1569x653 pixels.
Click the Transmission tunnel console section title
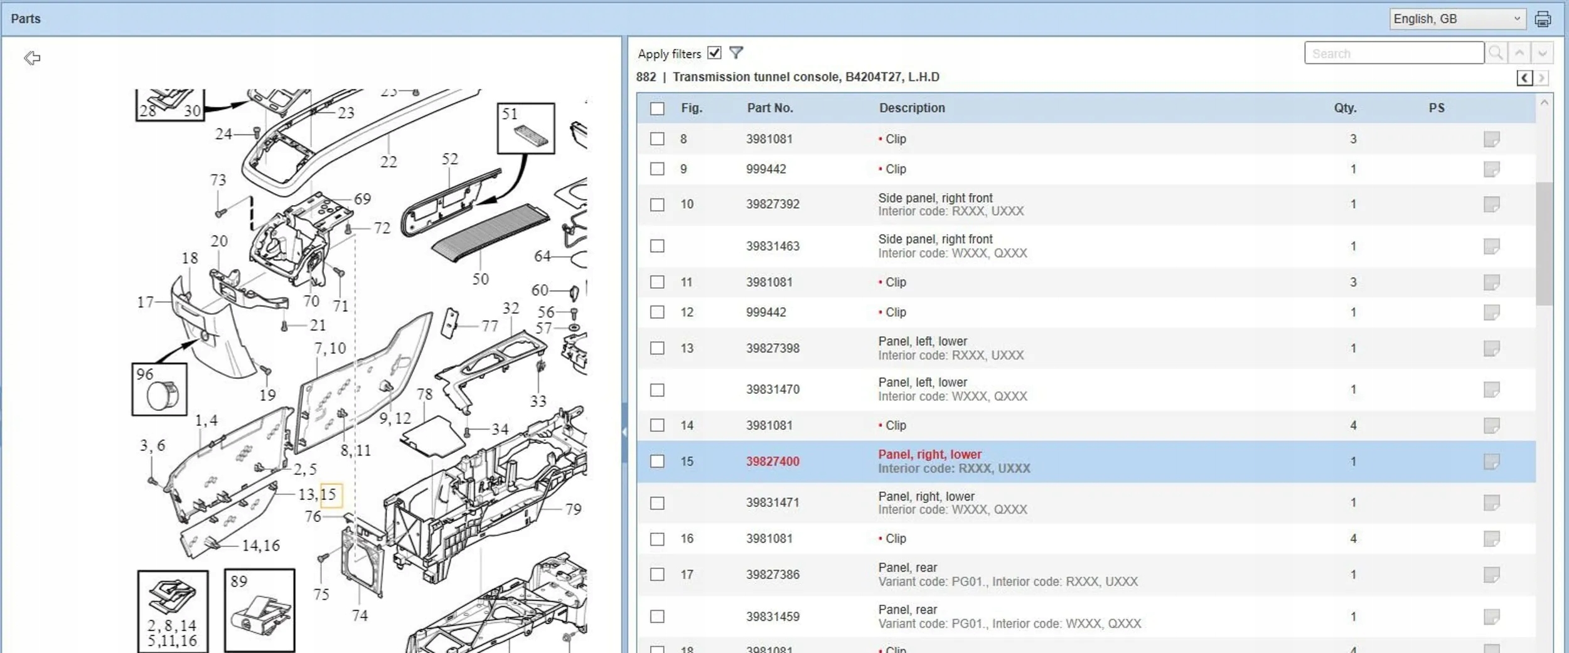806,77
